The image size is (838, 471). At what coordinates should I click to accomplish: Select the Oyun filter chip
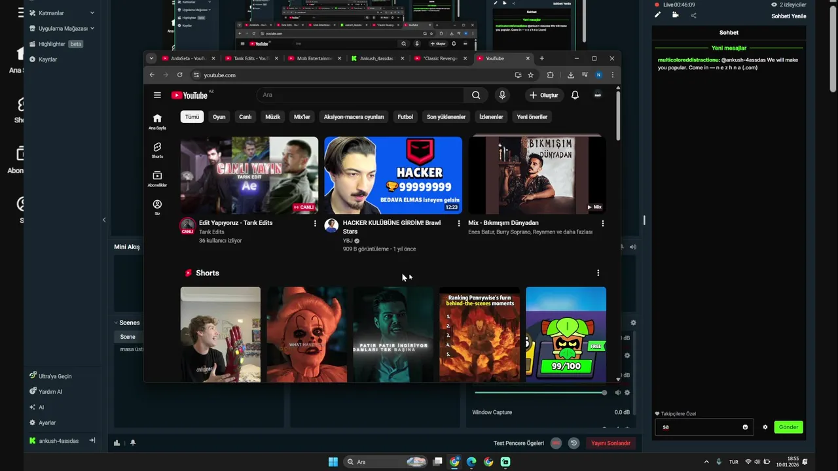219,117
